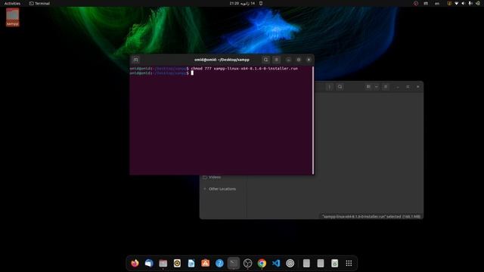484x272 pixels.
Task: Open Help from the dock
Action: (x=219, y=263)
